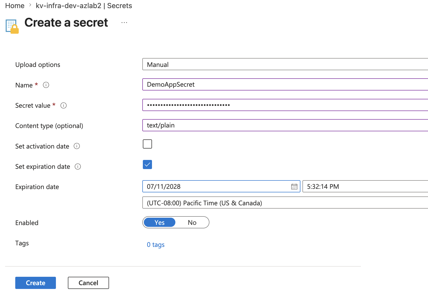Open the Pacific Time zone dropdown
The height and width of the screenshot is (293, 428).
285,203
